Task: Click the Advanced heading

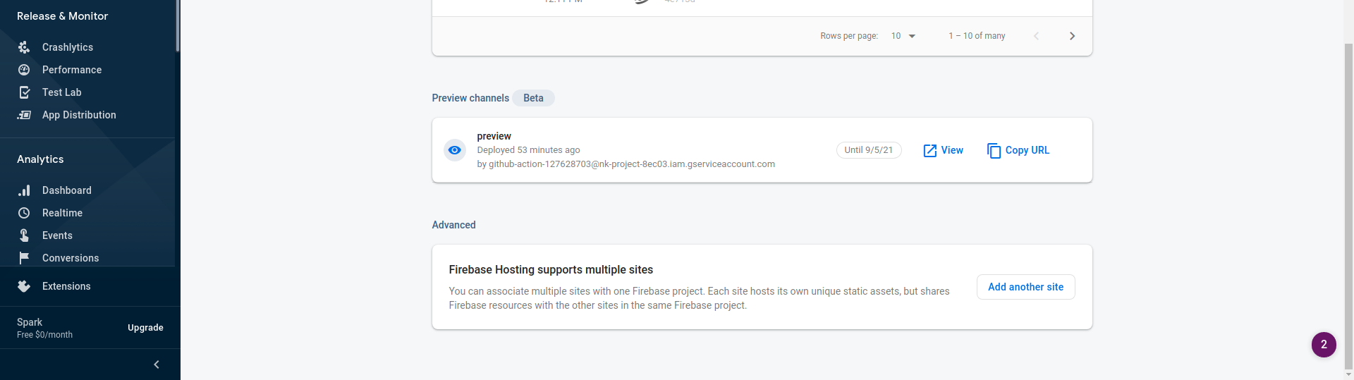Action: pos(453,225)
